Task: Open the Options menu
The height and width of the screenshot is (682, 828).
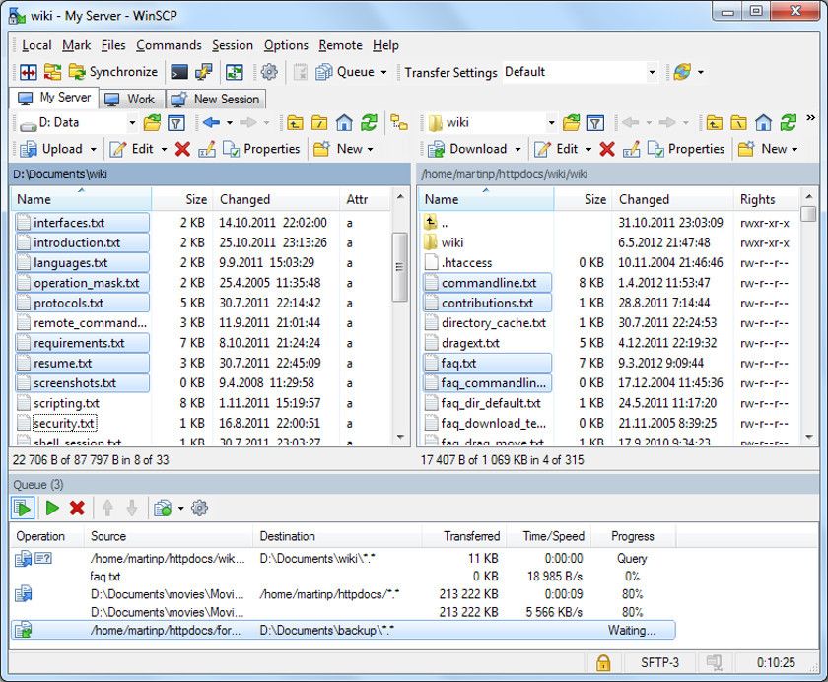Action: (286, 45)
